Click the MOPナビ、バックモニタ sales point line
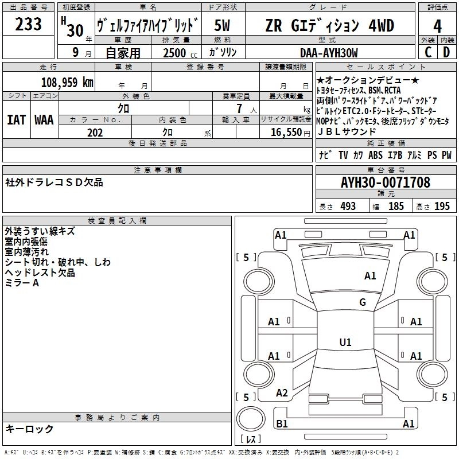The width and height of the screenshot is (459, 459). [383, 121]
